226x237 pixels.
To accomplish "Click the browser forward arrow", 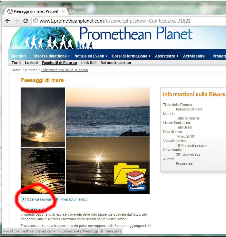I will pyautogui.click(x=16, y=21).
